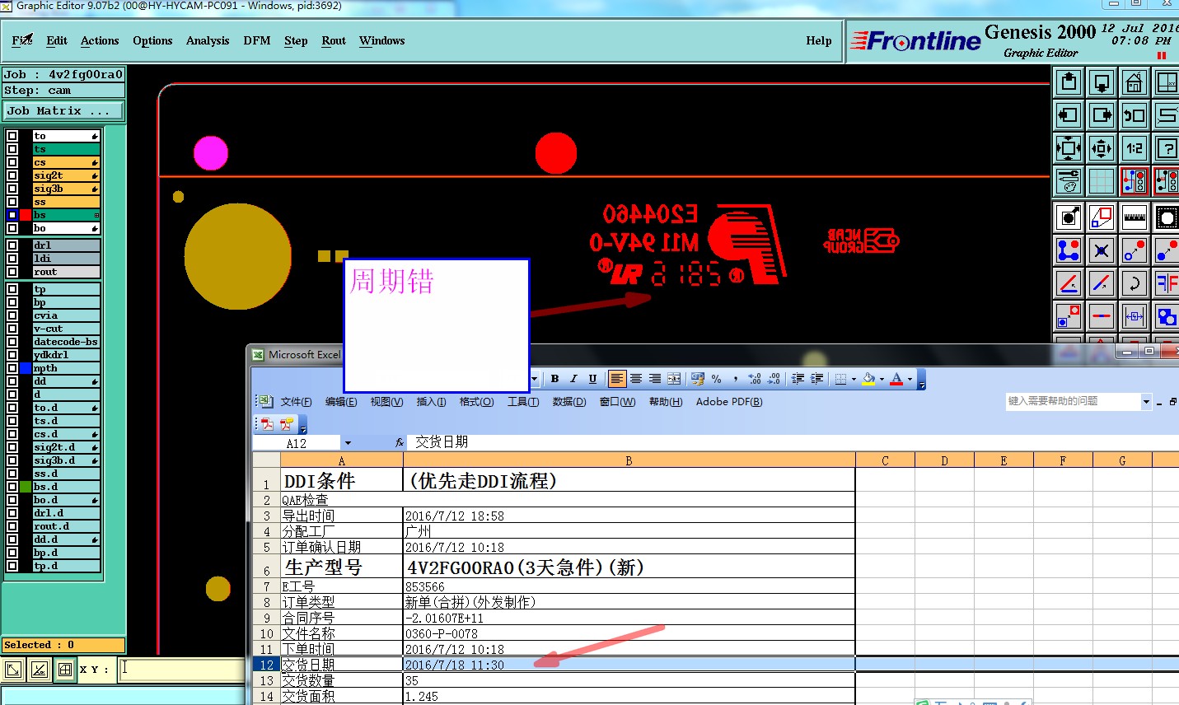Click the pan up arrow icon
Image resolution: width=1179 pixels, height=705 pixels.
(1069, 82)
